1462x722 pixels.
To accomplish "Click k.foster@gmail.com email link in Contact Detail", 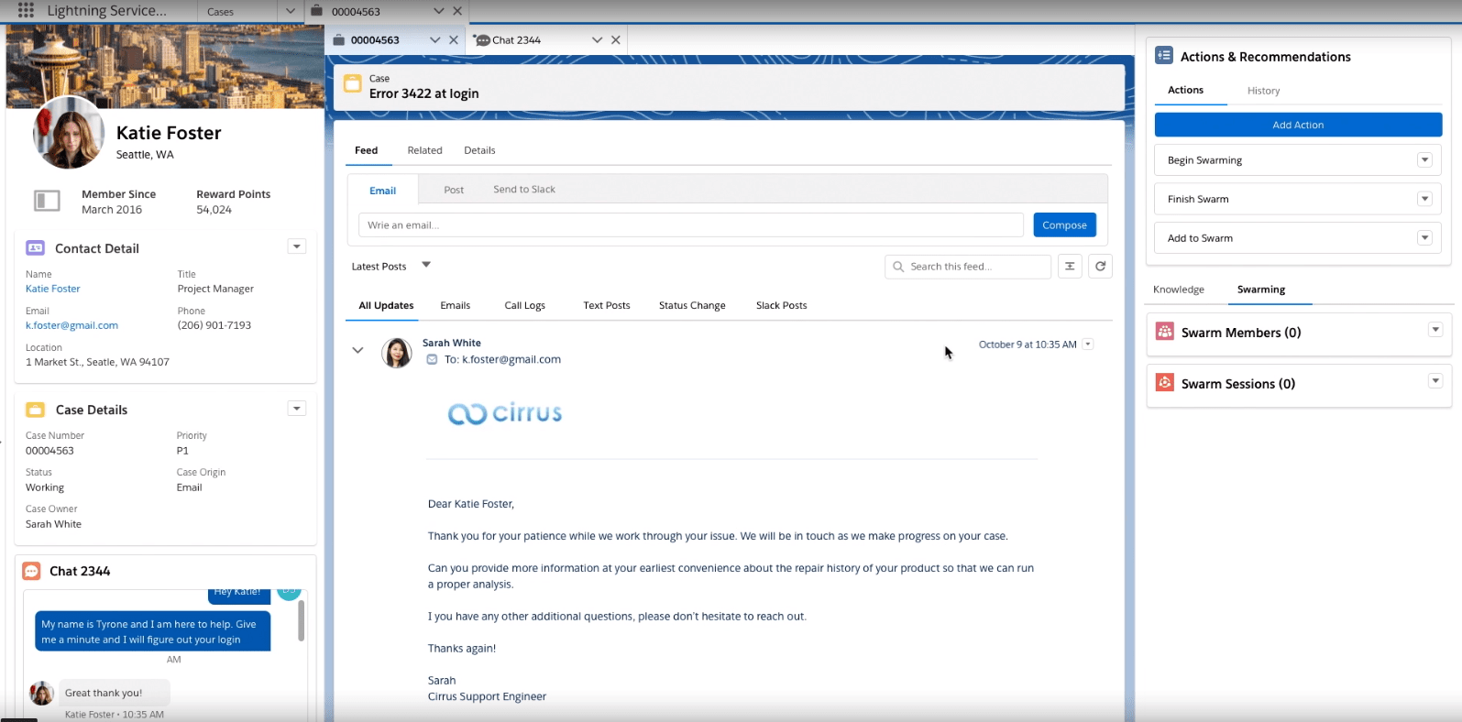I will coord(71,325).
